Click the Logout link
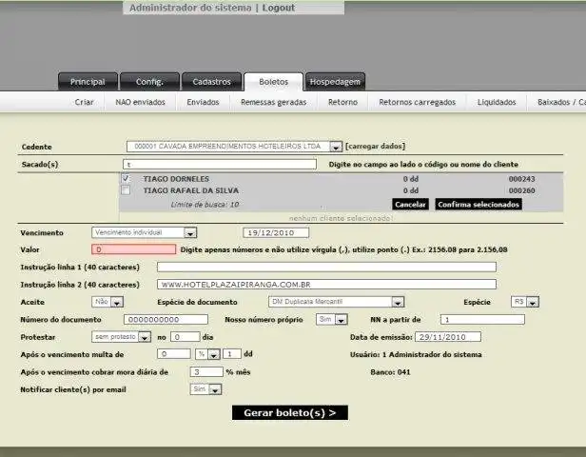The height and width of the screenshot is (457, 586). (279, 8)
